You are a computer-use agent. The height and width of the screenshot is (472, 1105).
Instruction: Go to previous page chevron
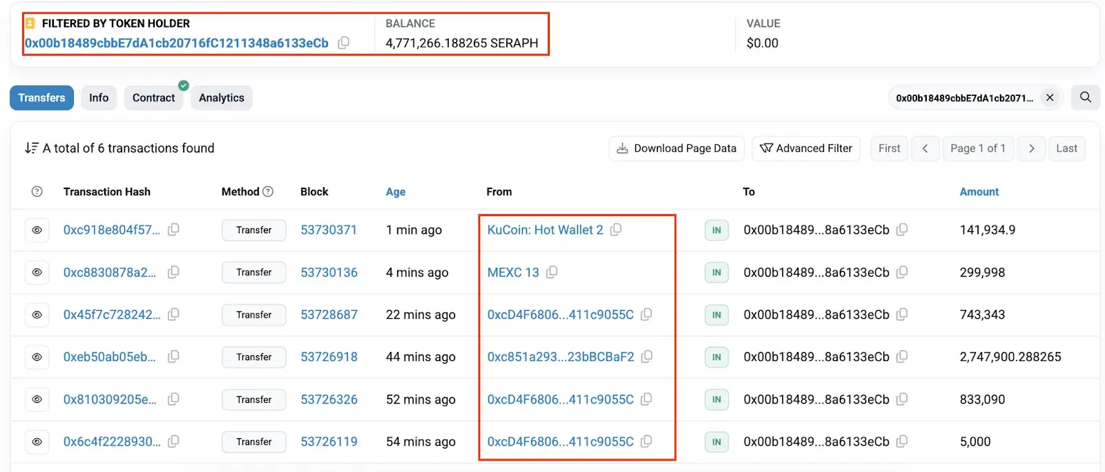pos(925,148)
